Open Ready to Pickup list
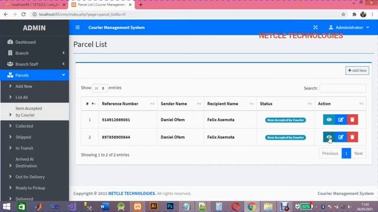This screenshot has width=378, height=212. click(x=35, y=188)
